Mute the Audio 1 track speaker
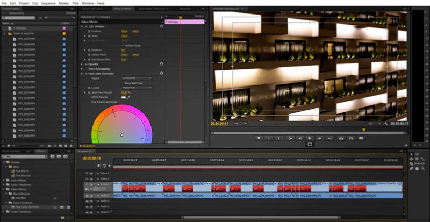 coord(87,196)
